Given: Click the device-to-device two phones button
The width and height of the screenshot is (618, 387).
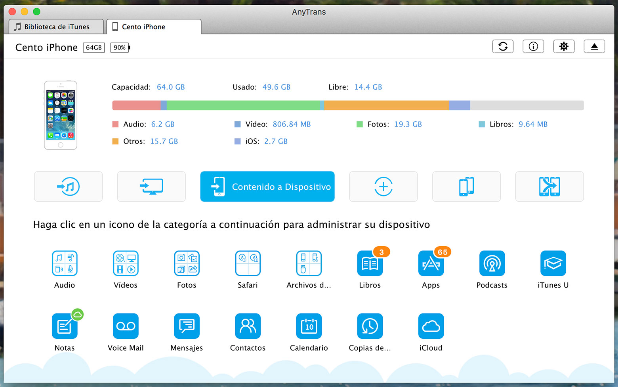Looking at the screenshot, I should click(x=466, y=187).
